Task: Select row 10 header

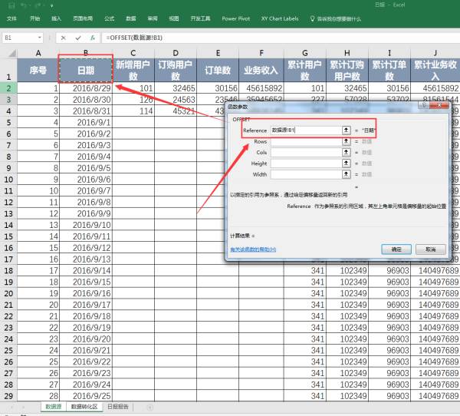Action: (8, 180)
